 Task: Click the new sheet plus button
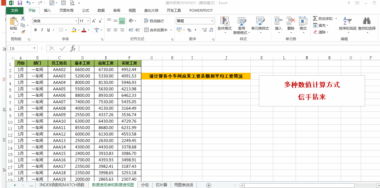pos(209,185)
